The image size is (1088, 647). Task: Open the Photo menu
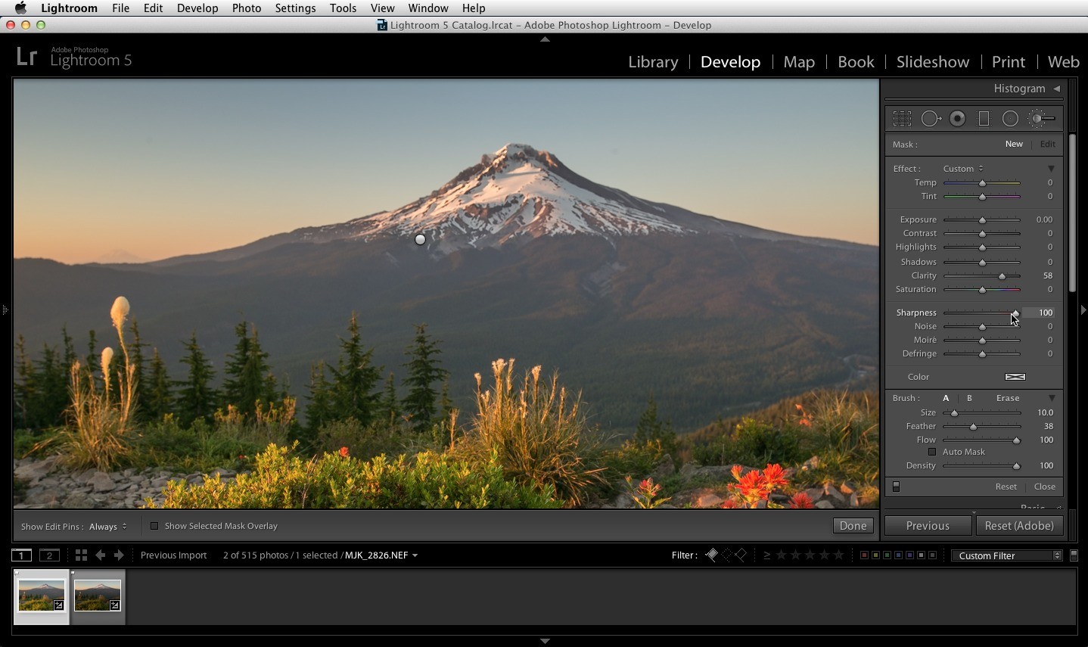tap(247, 8)
